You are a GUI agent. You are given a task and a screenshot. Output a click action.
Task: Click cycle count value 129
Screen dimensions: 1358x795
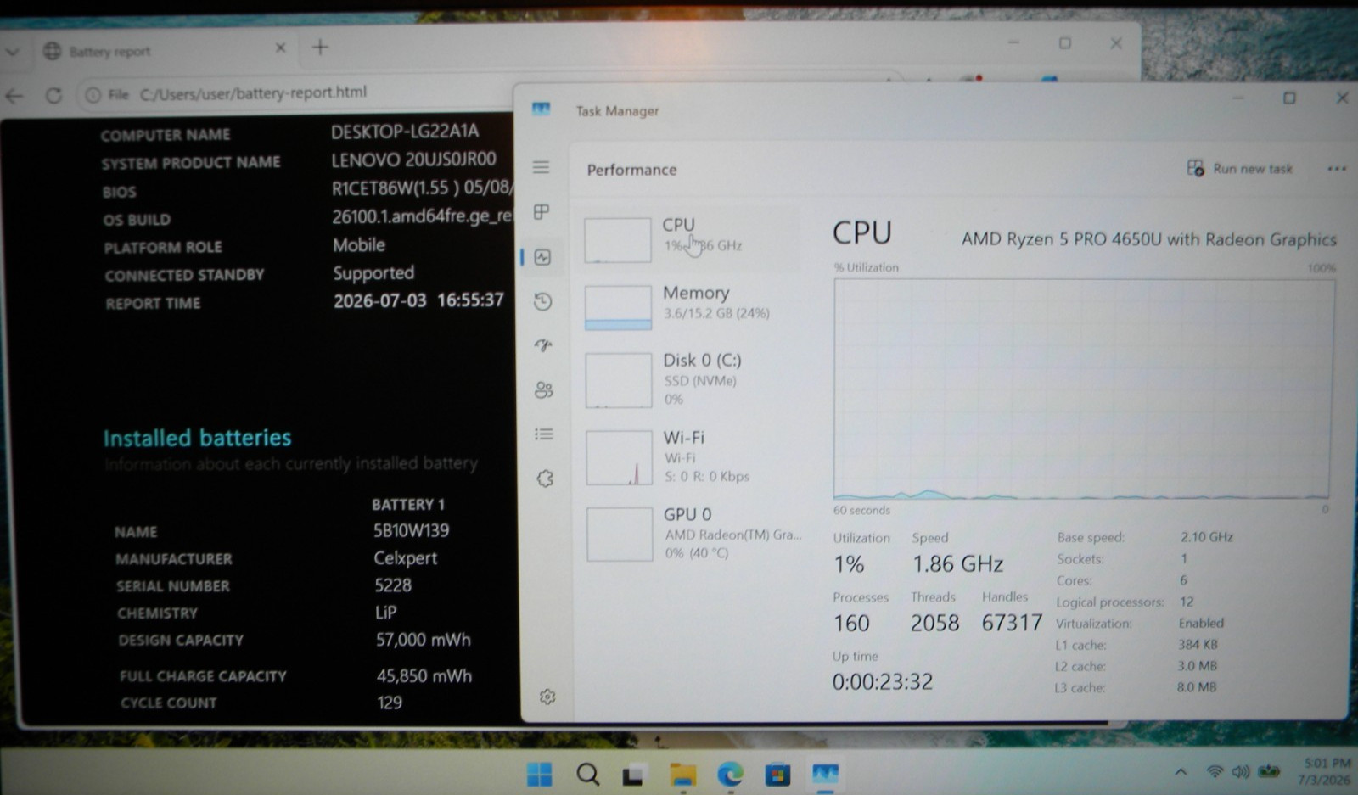tap(390, 703)
